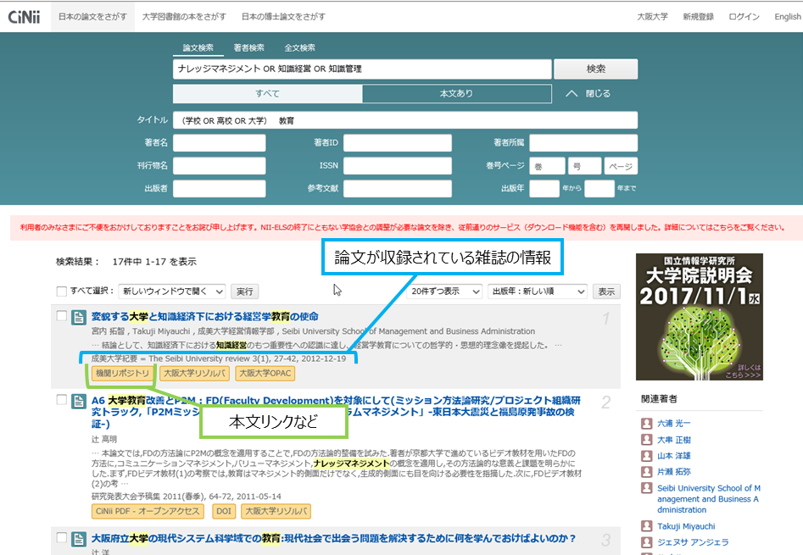The image size is (803, 555).
Task: Click the 実行 button
Action: pyautogui.click(x=245, y=291)
